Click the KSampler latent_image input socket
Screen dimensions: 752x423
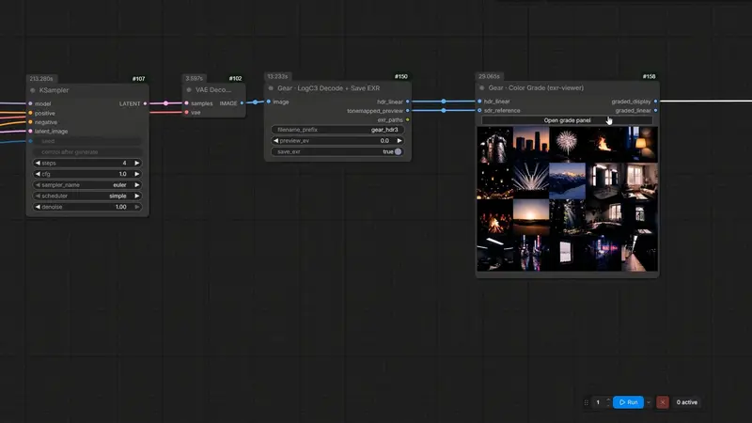(x=31, y=131)
